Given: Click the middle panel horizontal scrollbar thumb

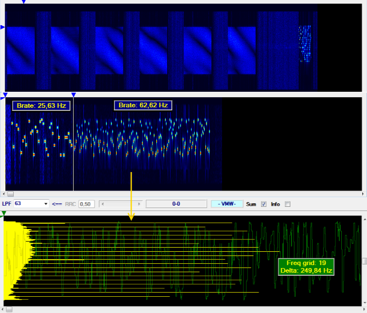Looking at the screenshot, I should click(x=11, y=194).
